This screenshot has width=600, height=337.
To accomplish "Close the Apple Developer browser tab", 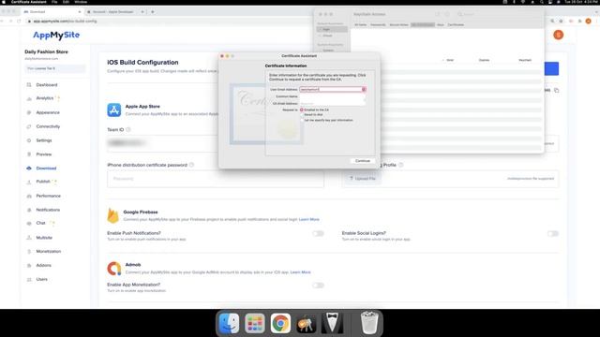I will point(142,12).
